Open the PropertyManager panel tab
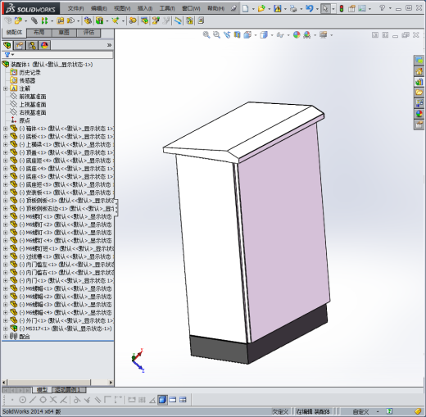Viewport: 426px width, 417px height. pyautogui.click(x=20, y=45)
